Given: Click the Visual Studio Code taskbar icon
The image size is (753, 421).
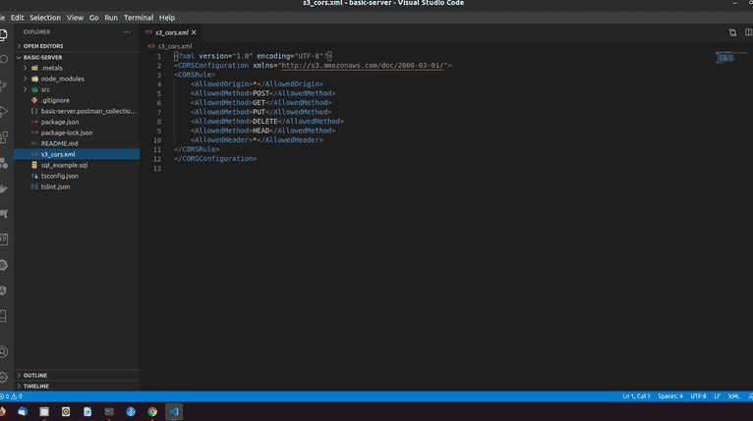Looking at the screenshot, I should pyautogui.click(x=174, y=412).
